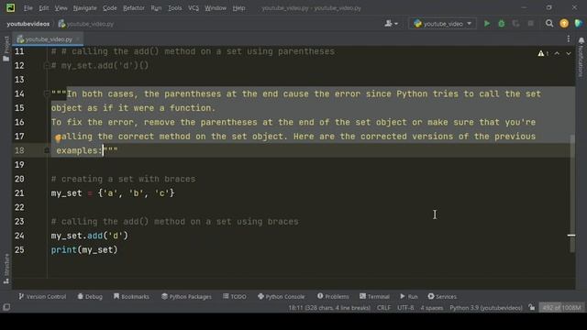
Task: Open Python Packages tool window
Action: click(186, 296)
